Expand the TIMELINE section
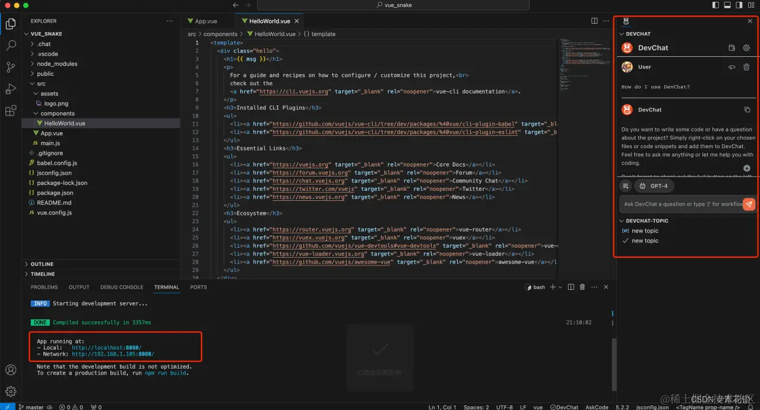The image size is (760, 410). tap(101, 274)
